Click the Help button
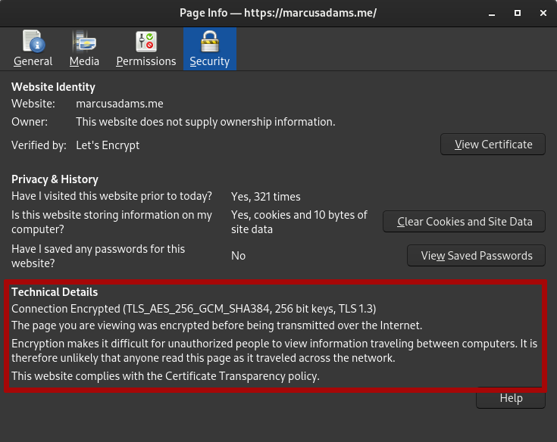Image resolution: width=557 pixels, height=442 pixels. tap(511, 398)
